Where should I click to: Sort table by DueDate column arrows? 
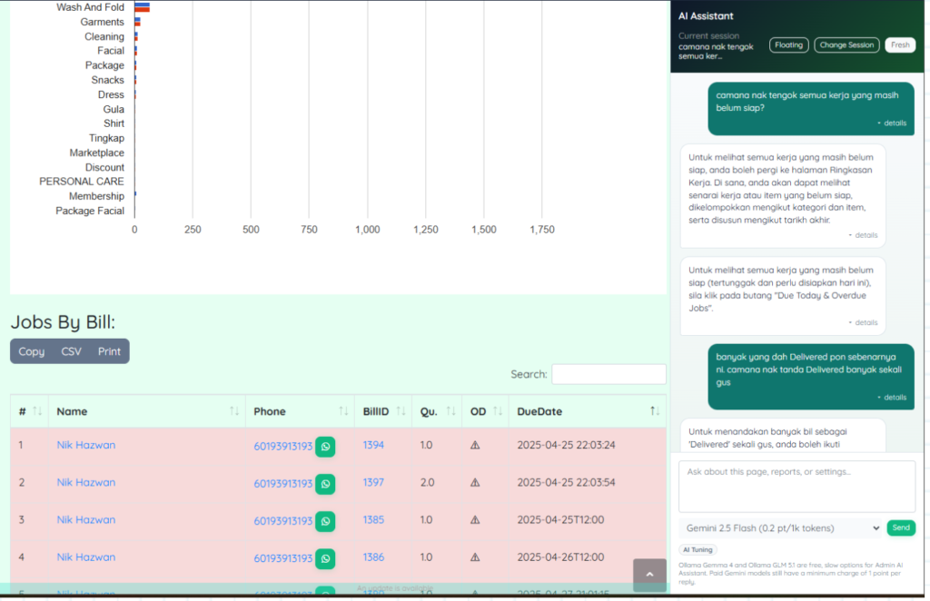[655, 412]
